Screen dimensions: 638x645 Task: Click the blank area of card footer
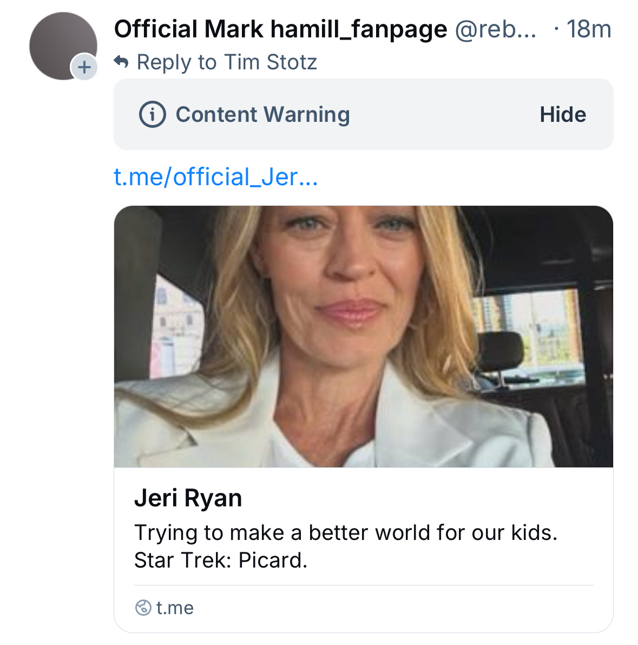[390, 608]
